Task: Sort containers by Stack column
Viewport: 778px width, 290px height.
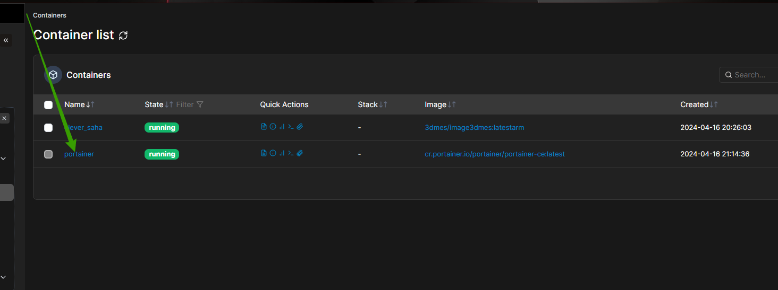Action: (373, 104)
